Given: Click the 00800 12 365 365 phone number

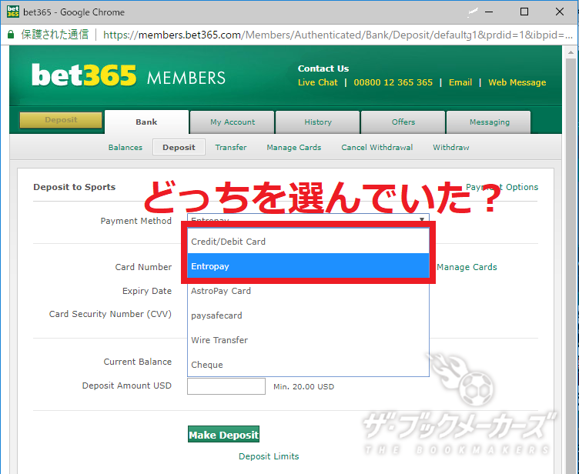Looking at the screenshot, I should [393, 82].
